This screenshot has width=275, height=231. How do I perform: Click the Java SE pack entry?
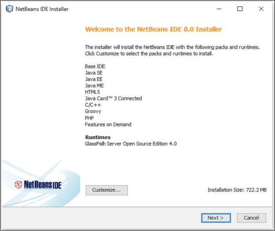point(93,73)
